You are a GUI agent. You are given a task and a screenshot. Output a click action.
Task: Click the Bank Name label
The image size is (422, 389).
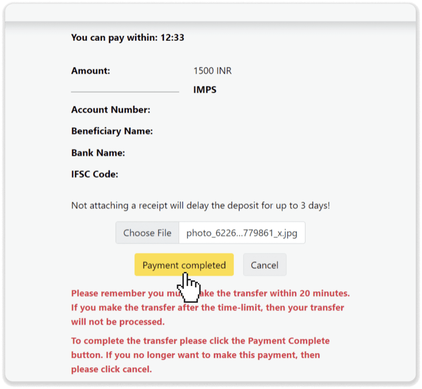pyautogui.click(x=98, y=153)
